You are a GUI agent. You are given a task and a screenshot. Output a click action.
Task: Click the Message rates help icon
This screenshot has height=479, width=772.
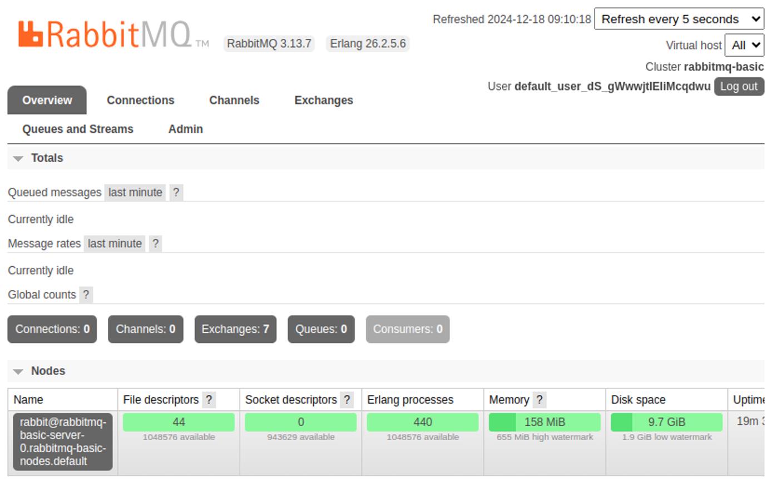point(156,243)
